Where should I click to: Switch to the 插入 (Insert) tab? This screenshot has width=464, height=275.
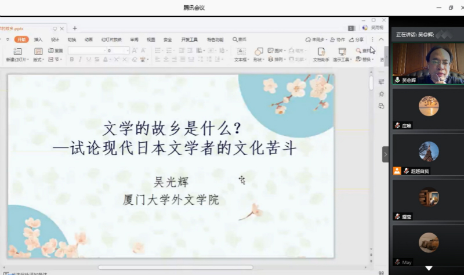click(38, 39)
